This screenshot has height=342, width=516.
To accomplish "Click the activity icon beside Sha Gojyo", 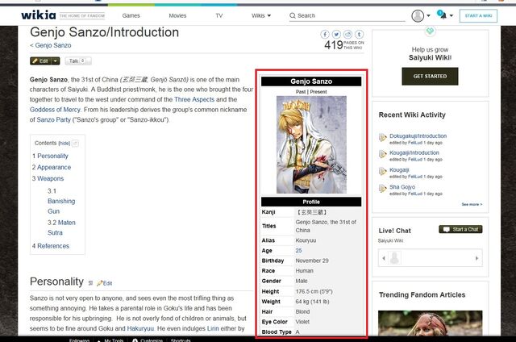I will coord(382,188).
